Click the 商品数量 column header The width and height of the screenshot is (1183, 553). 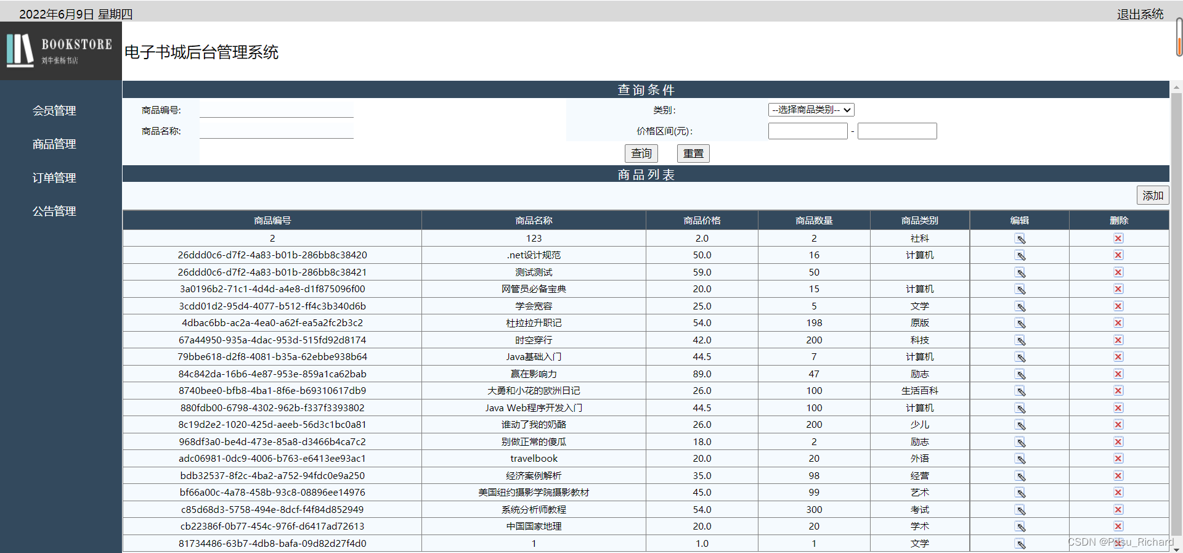814,221
